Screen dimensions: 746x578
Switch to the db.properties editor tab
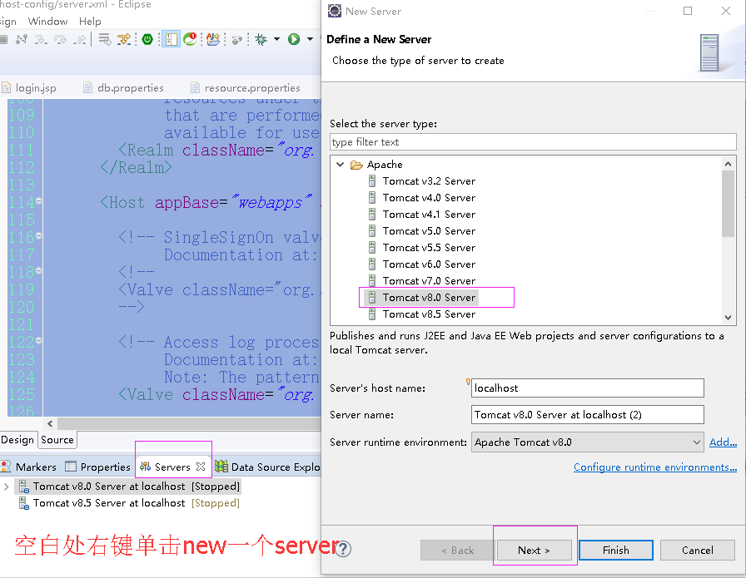point(123,88)
